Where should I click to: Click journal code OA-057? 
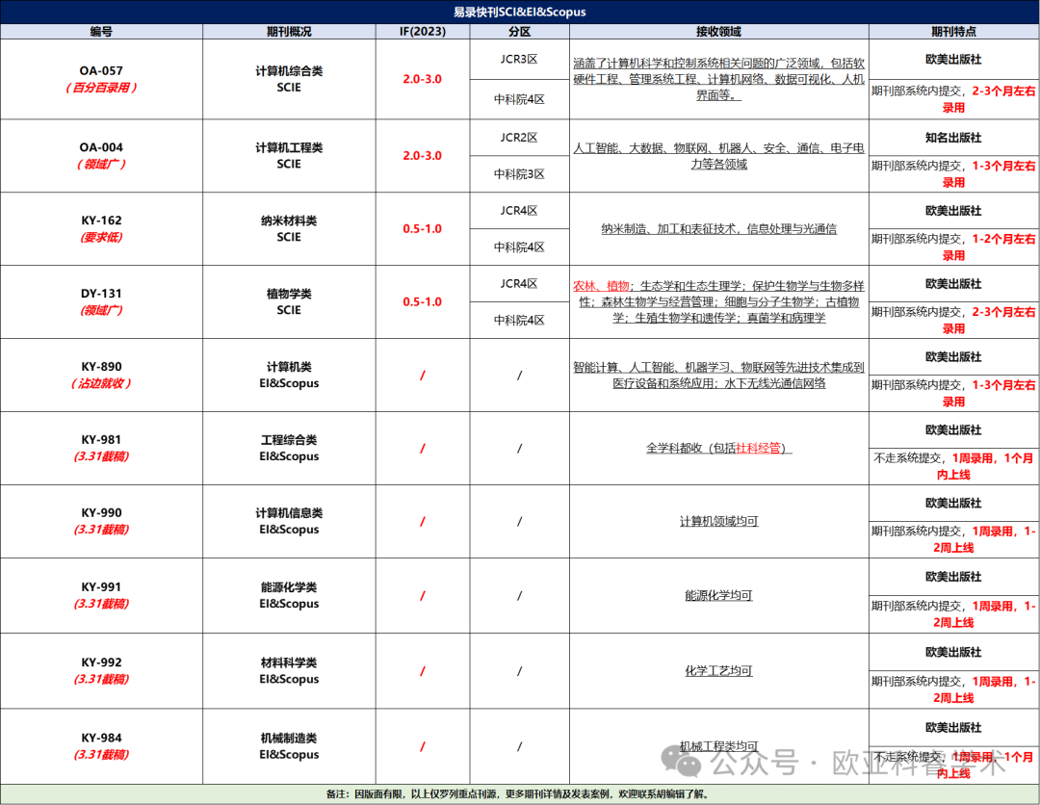click(101, 71)
